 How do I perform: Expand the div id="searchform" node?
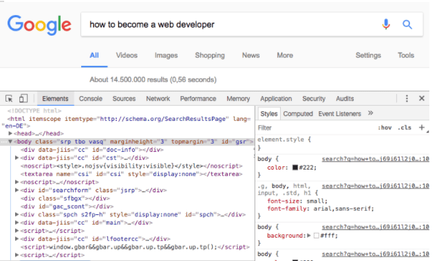(17, 190)
